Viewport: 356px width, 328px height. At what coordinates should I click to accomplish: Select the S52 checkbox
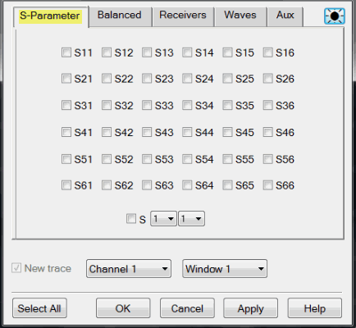(107, 159)
